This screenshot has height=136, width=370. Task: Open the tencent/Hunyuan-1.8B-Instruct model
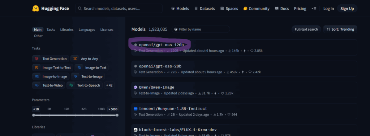173,109
